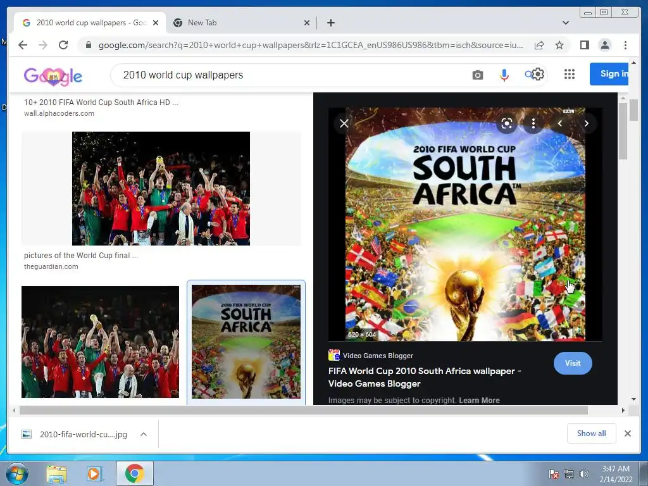Click the pictures of the World Cup final caption

coord(81,256)
